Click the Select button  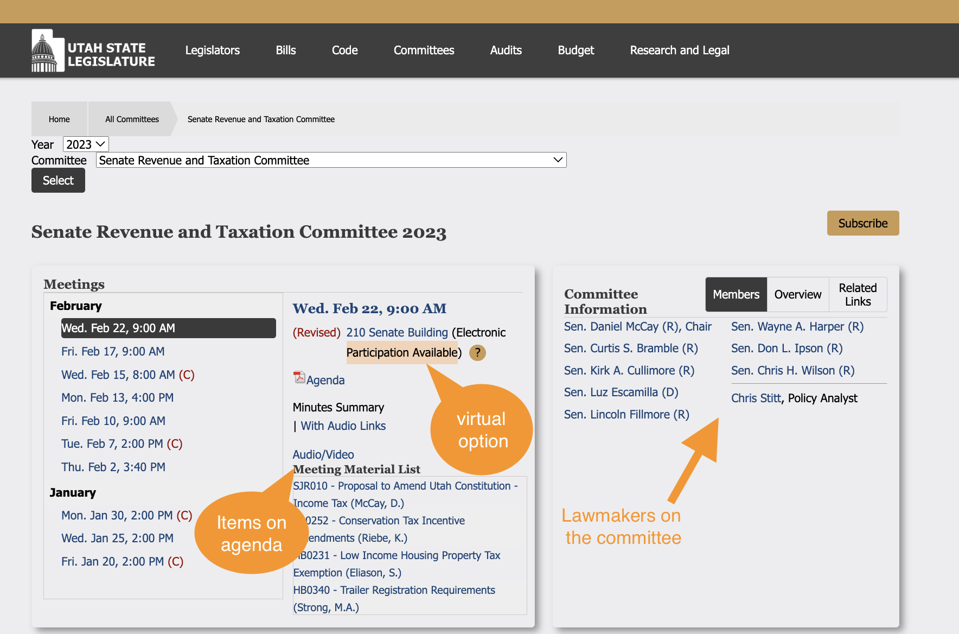click(x=58, y=180)
